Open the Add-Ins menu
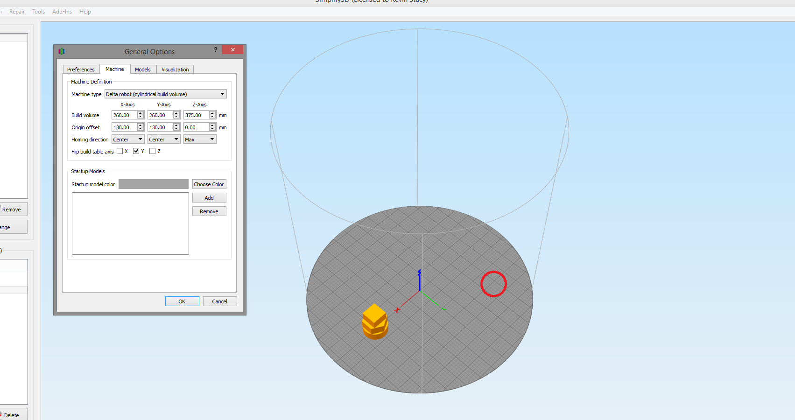This screenshot has height=420, width=795. (x=62, y=12)
